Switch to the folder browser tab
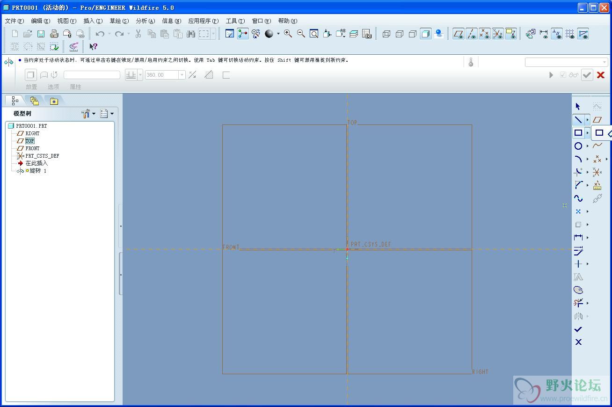Viewport: 612px width, 407px height. click(x=34, y=101)
